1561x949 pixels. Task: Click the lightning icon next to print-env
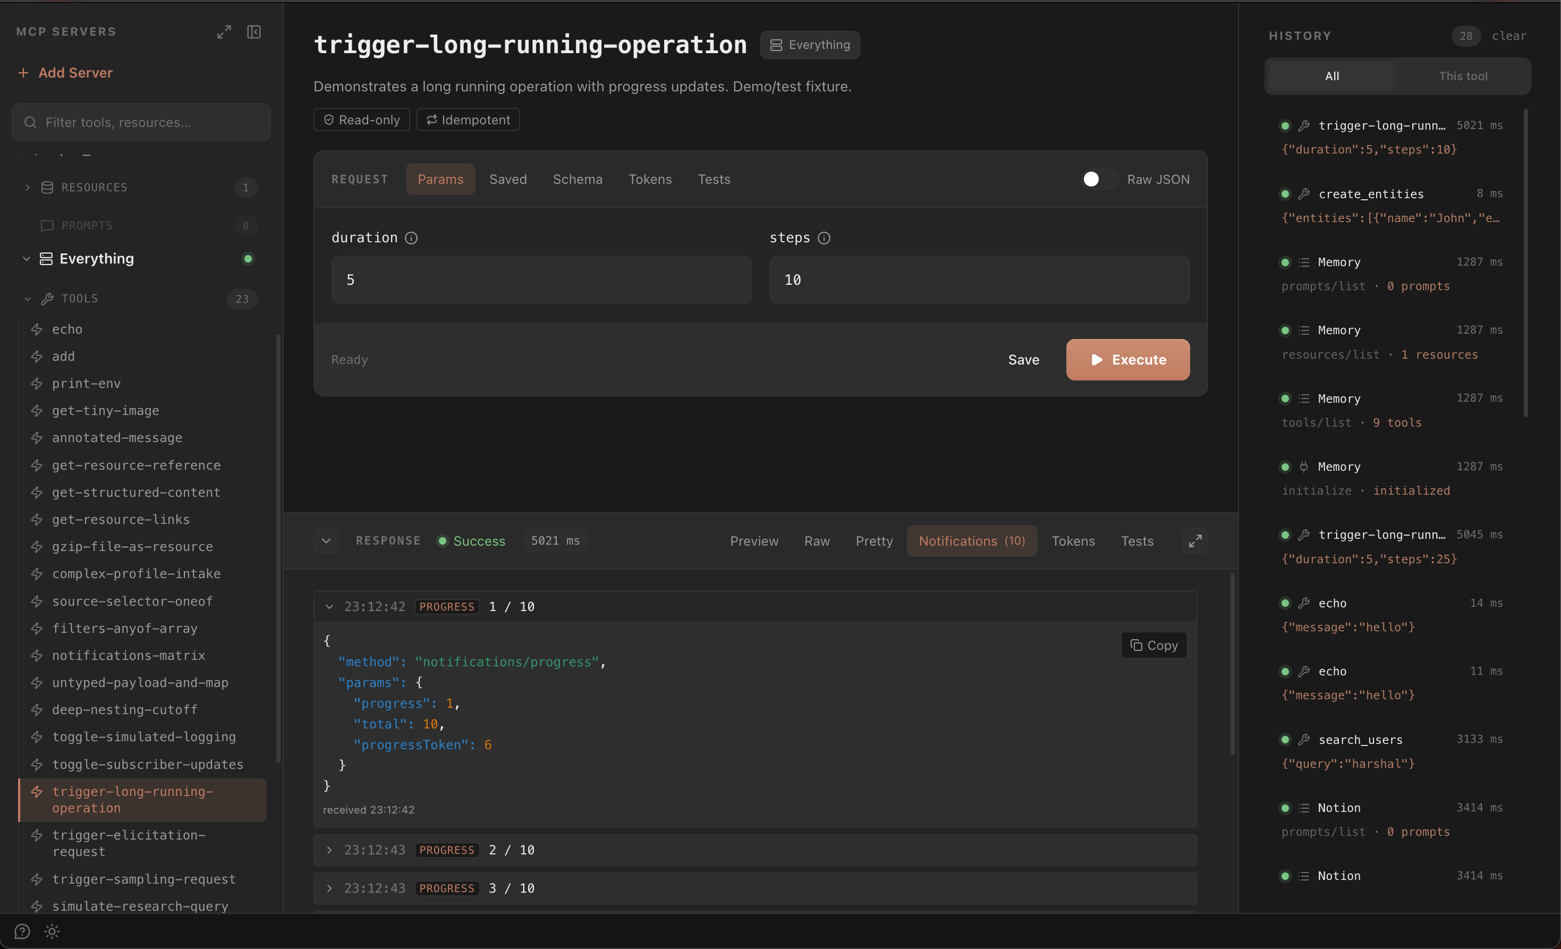tap(37, 384)
